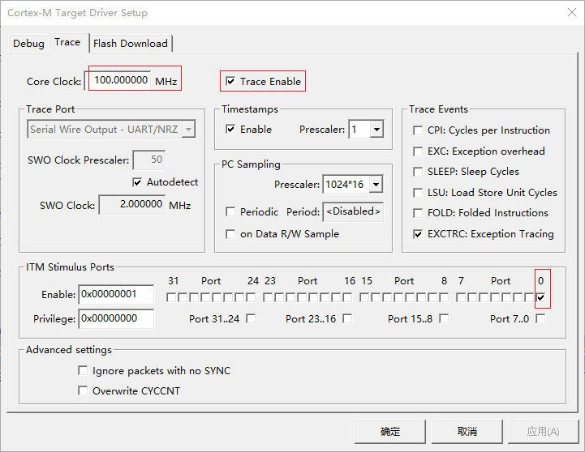Image resolution: width=585 pixels, height=452 pixels.
Task: Enable Periodic PC sampling checkbox
Action: tap(230, 212)
